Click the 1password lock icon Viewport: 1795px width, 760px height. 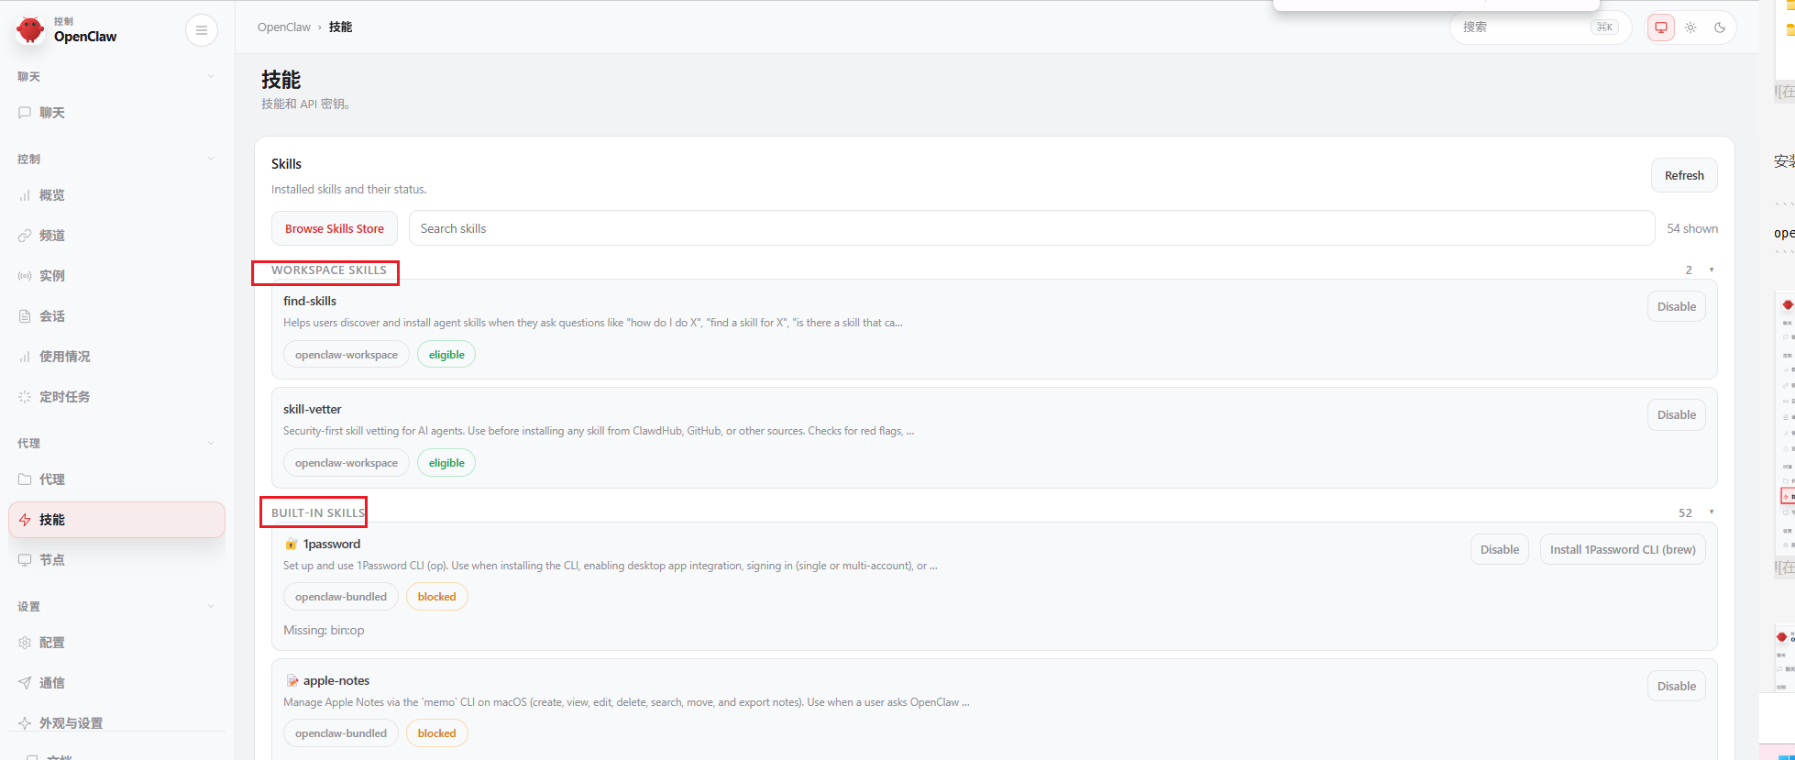tap(291, 544)
